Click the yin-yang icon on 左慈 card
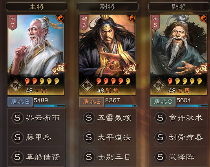This screenshot has height=167, width=210. (x=204, y=18)
